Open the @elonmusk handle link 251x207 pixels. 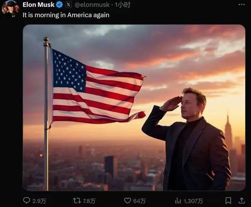[92, 5]
